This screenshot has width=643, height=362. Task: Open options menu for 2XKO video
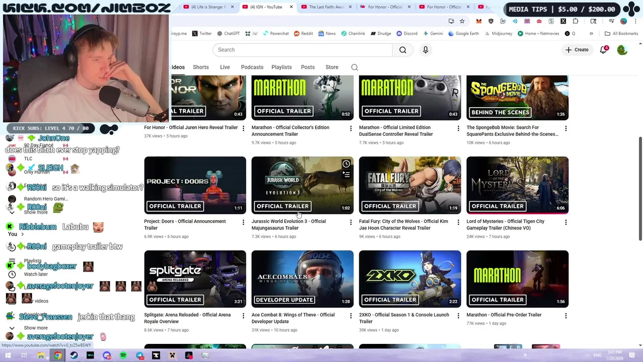click(x=458, y=316)
